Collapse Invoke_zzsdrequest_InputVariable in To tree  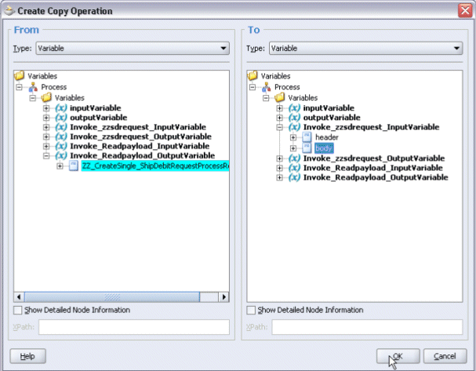pyautogui.click(x=280, y=127)
